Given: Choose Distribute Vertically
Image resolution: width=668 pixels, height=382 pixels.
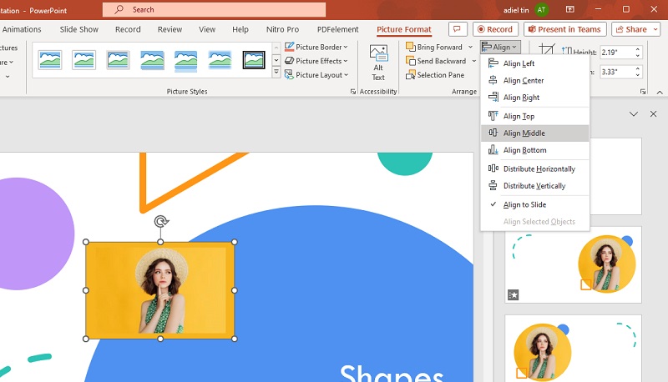Looking at the screenshot, I should 534,186.
